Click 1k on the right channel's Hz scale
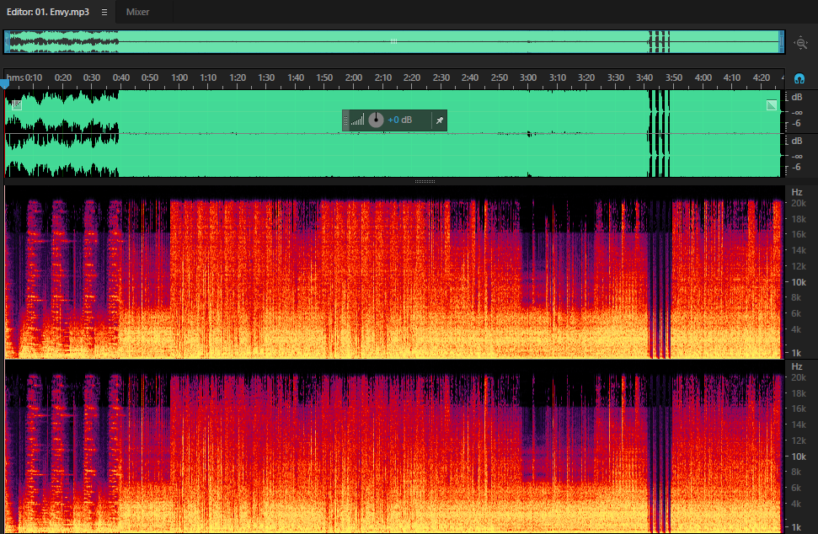Screen dimensions: 818x534 pyautogui.click(x=796, y=527)
